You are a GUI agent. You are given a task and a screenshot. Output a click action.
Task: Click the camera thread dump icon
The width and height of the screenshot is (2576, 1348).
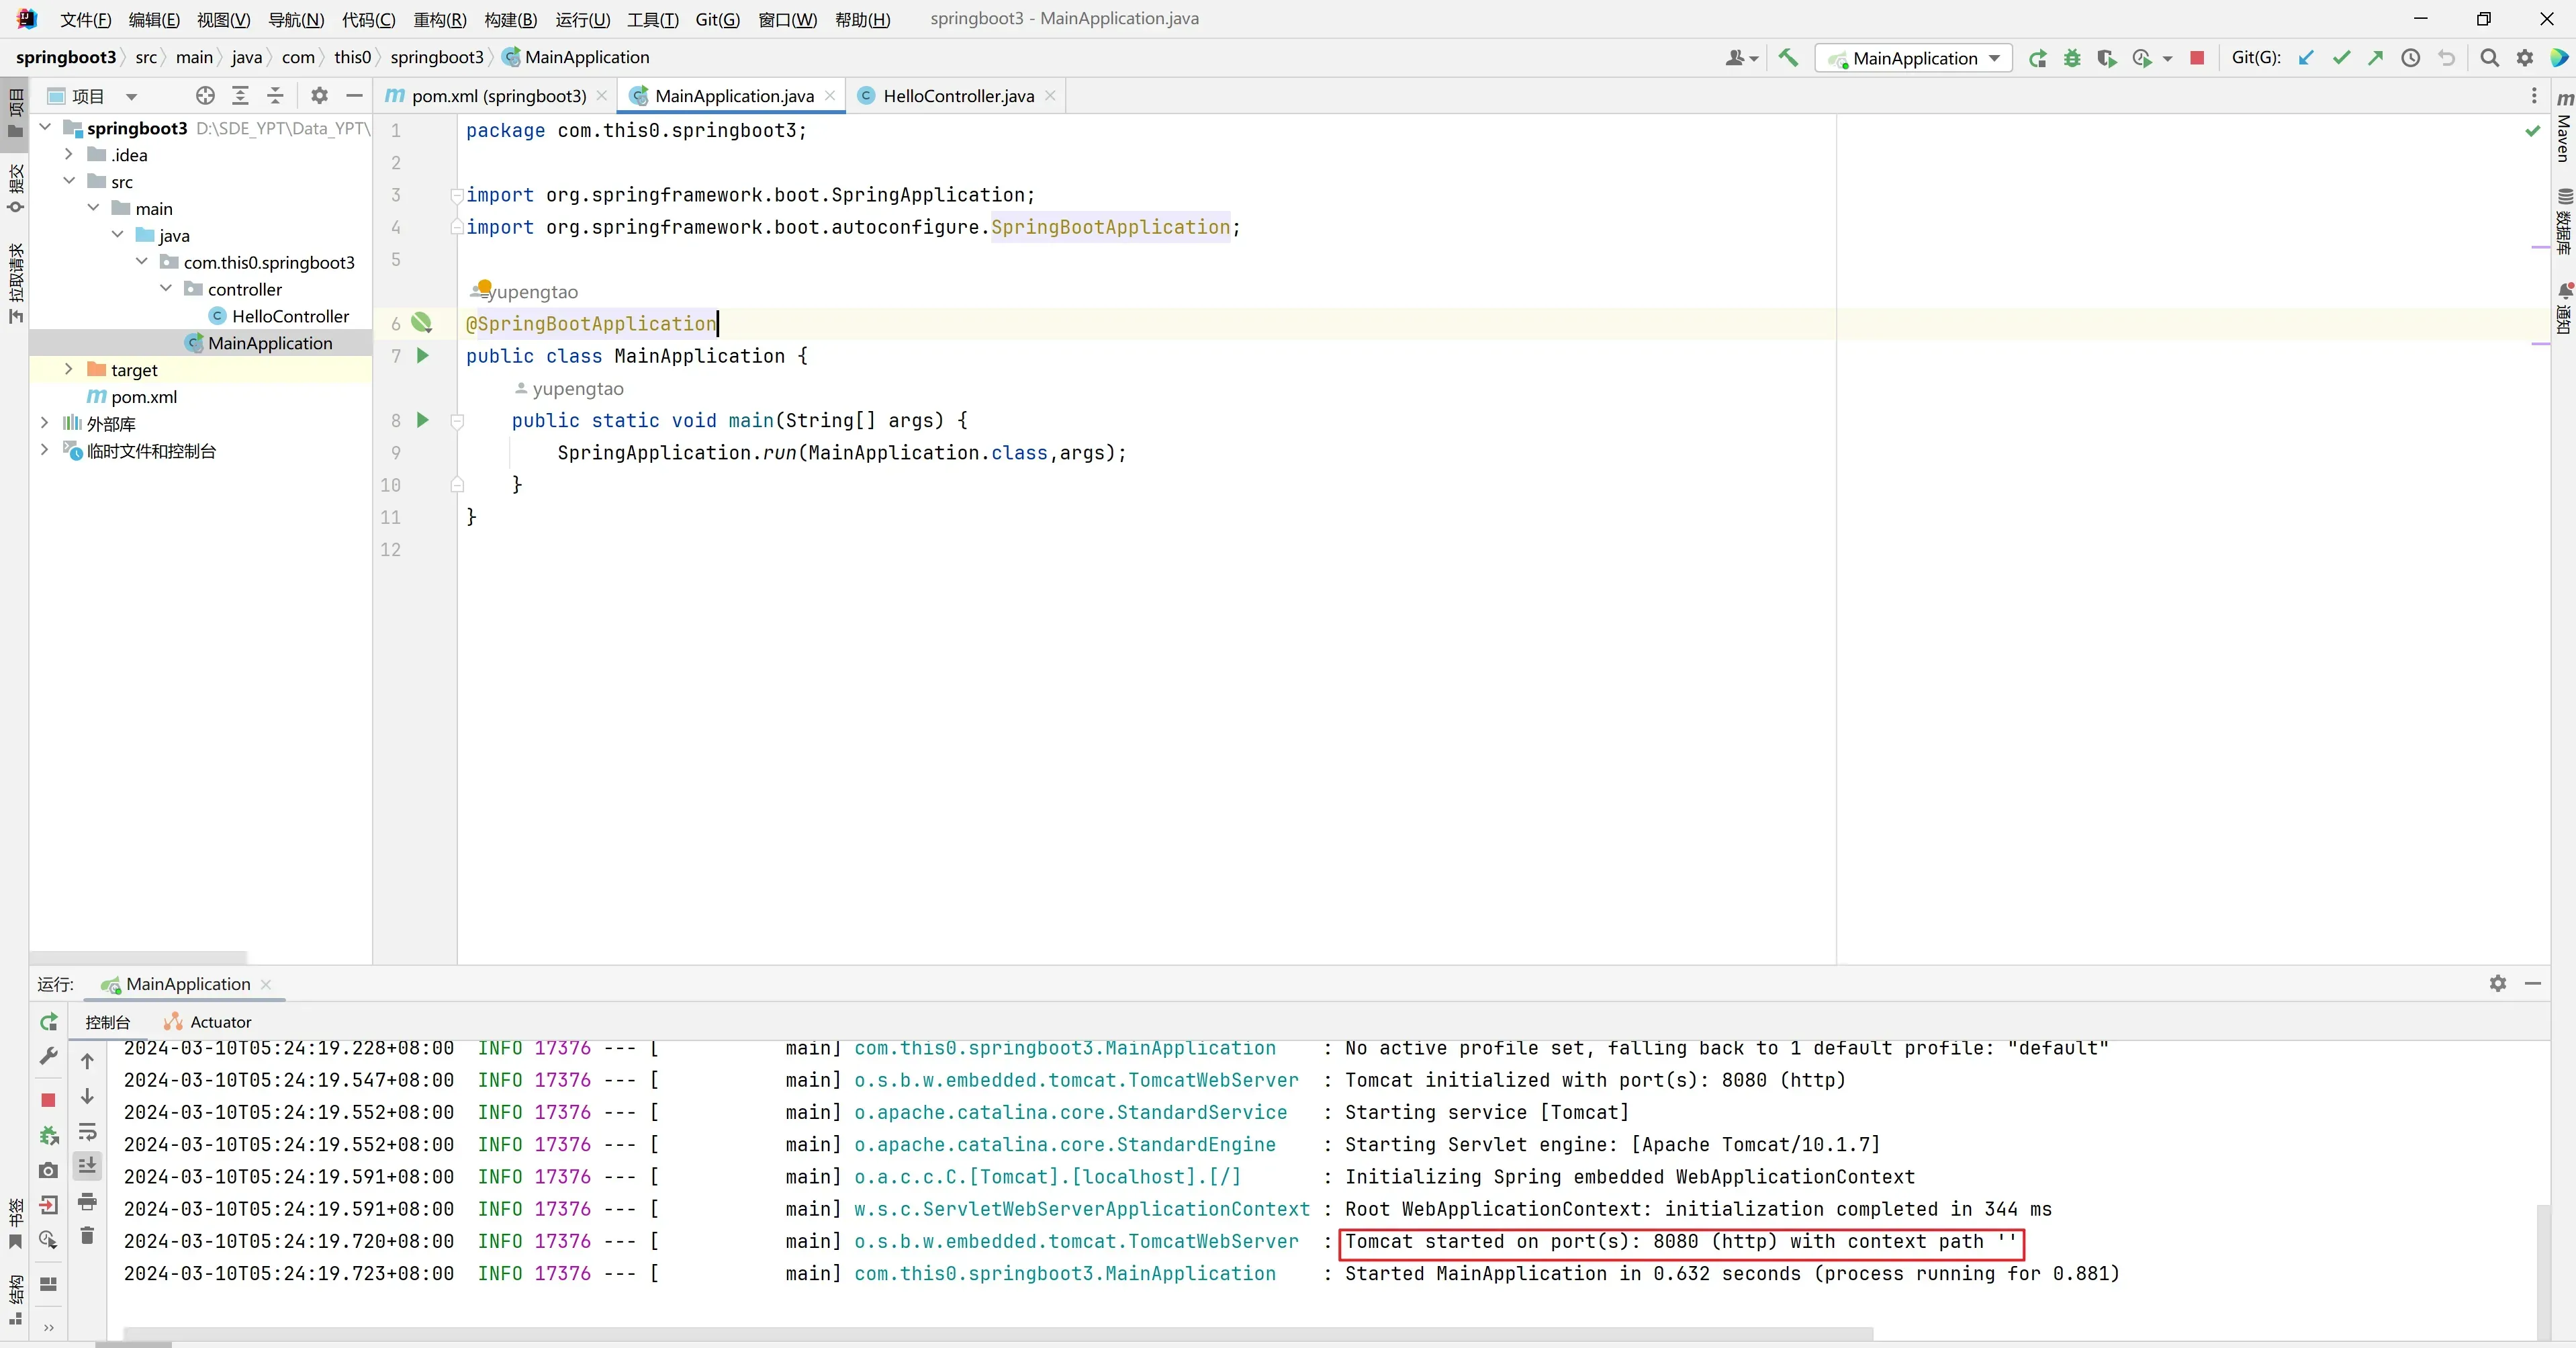click(48, 1170)
